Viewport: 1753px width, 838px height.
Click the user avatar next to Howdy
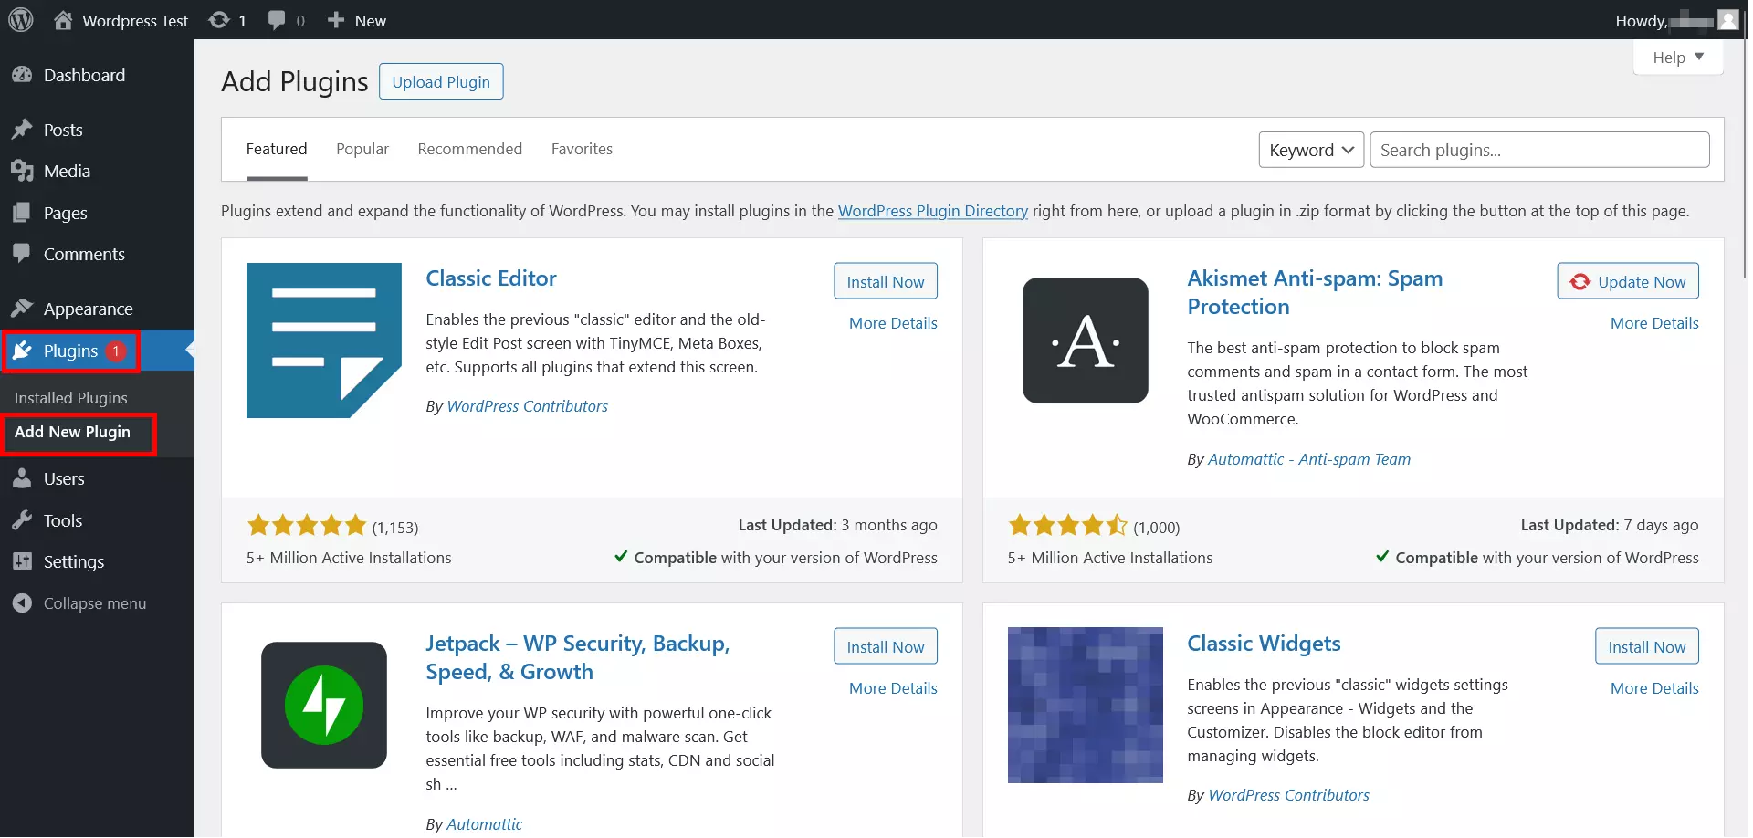point(1727,20)
